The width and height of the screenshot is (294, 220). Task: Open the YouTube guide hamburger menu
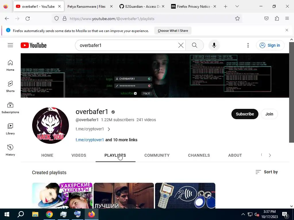coord(10,45)
